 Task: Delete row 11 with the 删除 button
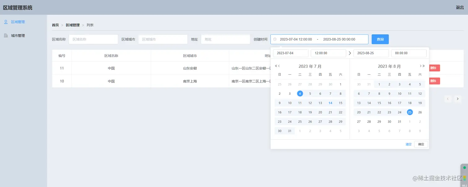tap(433, 68)
